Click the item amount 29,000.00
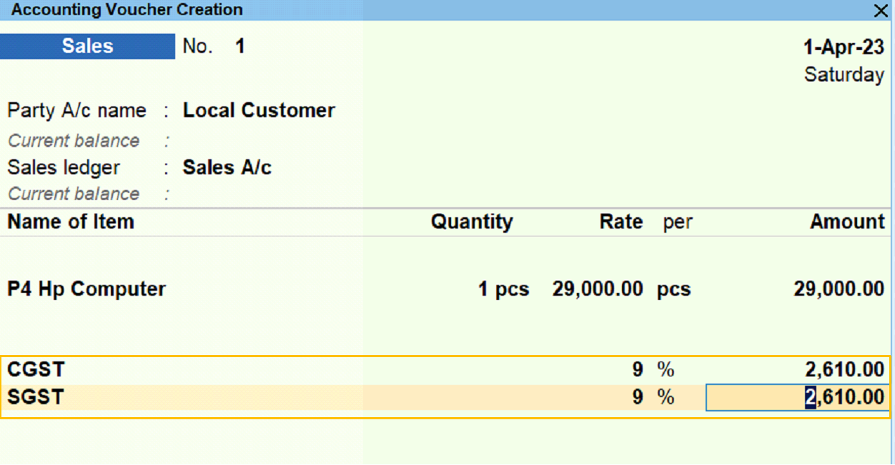 click(x=839, y=289)
